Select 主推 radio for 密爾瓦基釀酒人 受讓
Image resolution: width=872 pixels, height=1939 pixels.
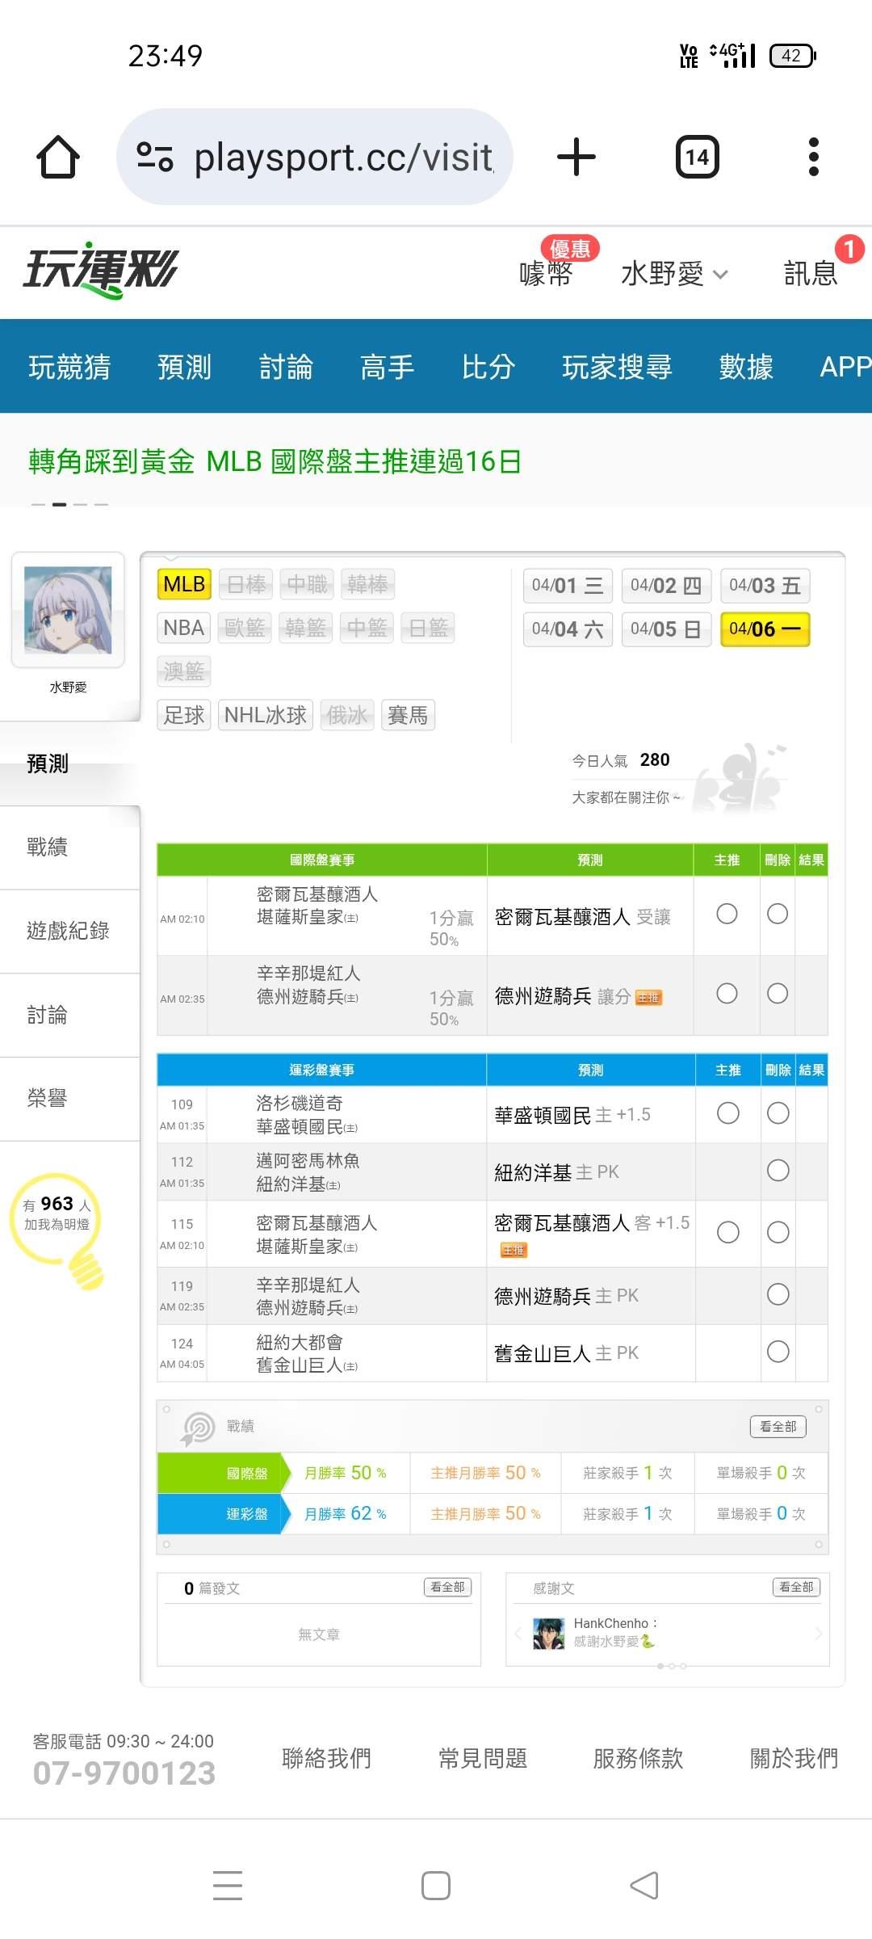pyautogui.click(x=727, y=914)
